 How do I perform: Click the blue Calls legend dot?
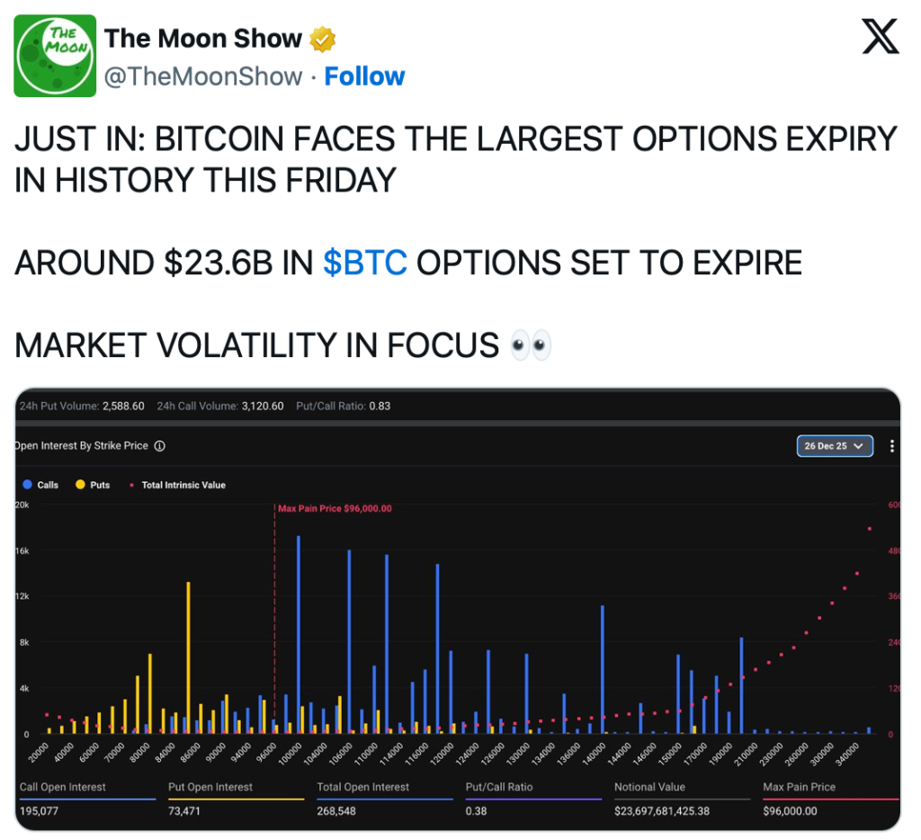(26, 485)
